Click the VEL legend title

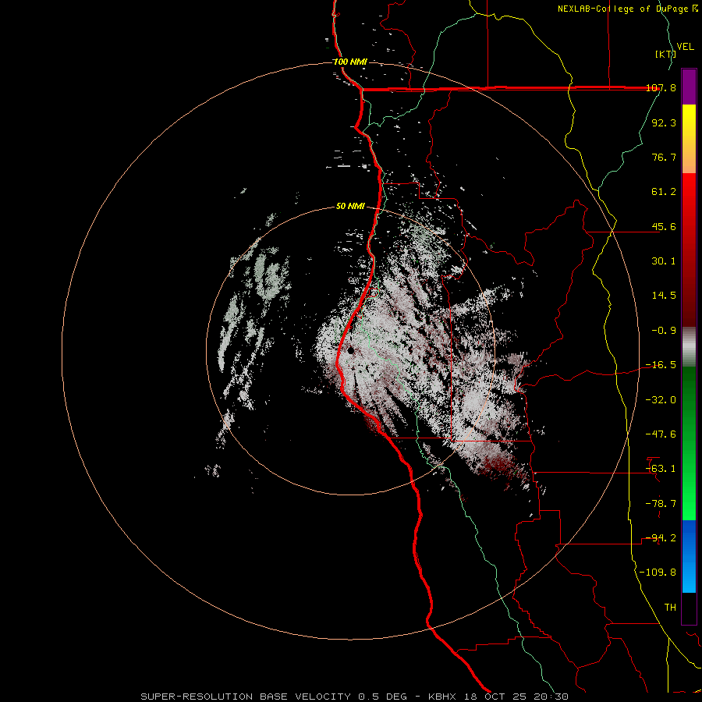tap(685, 47)
